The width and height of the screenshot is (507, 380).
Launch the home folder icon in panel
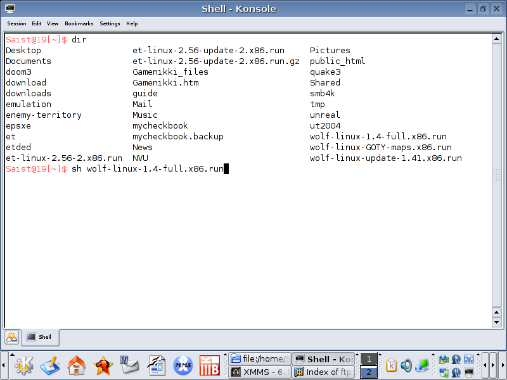tap(77, 365)
